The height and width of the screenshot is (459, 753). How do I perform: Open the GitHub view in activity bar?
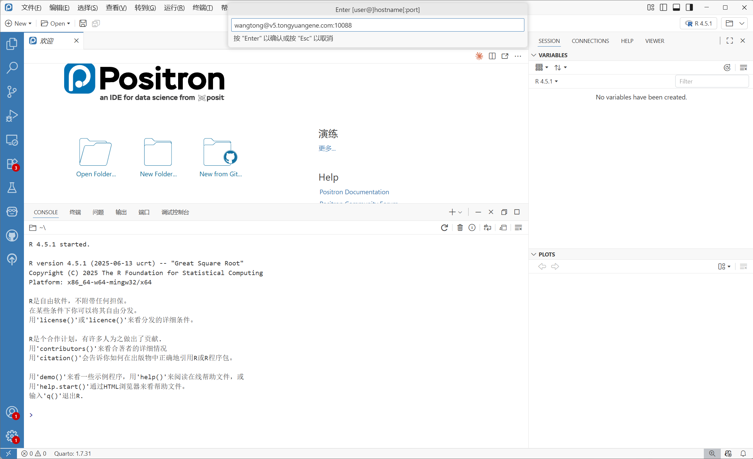click(12, 235)
